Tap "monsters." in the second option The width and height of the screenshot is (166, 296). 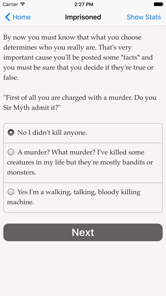point(22,172)
